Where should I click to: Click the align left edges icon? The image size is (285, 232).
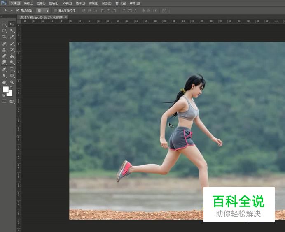103,11
